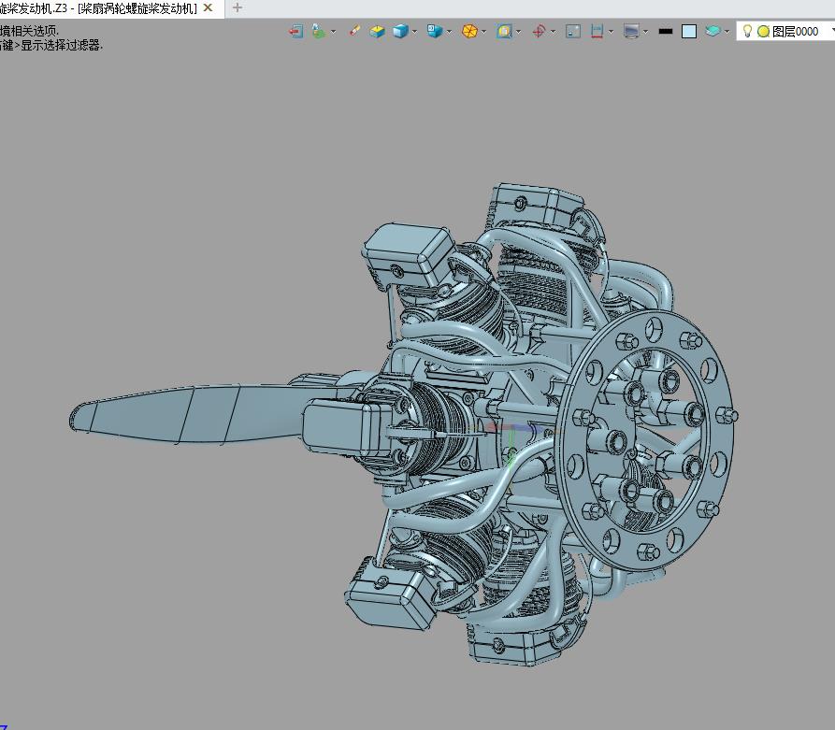Expand the arrow beside the shaded blue cube
Viewport: 835px width, 730px height.
pyautogui.click(x=414, y=32)
